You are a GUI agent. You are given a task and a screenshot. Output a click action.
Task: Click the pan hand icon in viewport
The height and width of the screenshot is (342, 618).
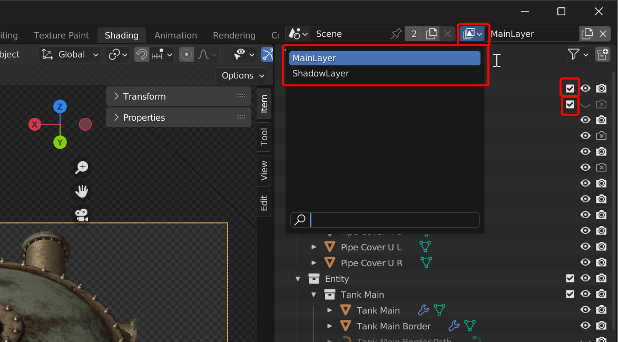tap(82, 191)
